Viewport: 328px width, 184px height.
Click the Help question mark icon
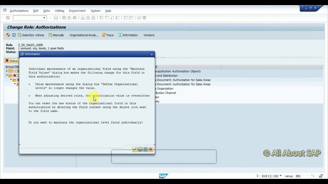click(x=139, y=18)
